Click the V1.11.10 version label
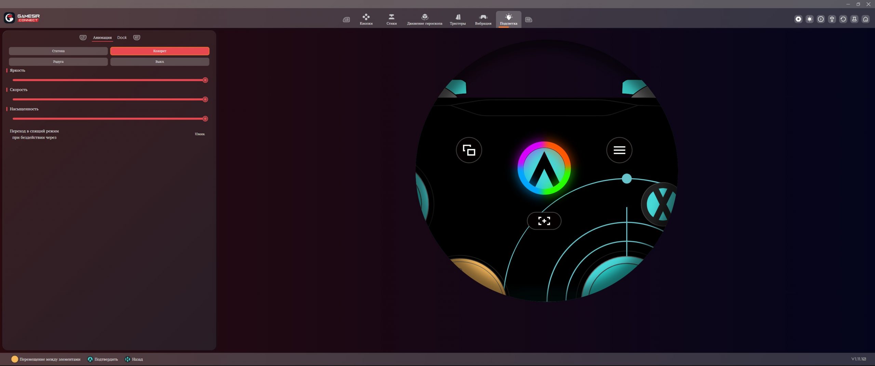Viewport: 875px width, 366px height. click(859, 359)
